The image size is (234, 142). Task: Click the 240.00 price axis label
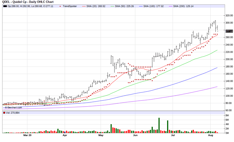(229, 45)
